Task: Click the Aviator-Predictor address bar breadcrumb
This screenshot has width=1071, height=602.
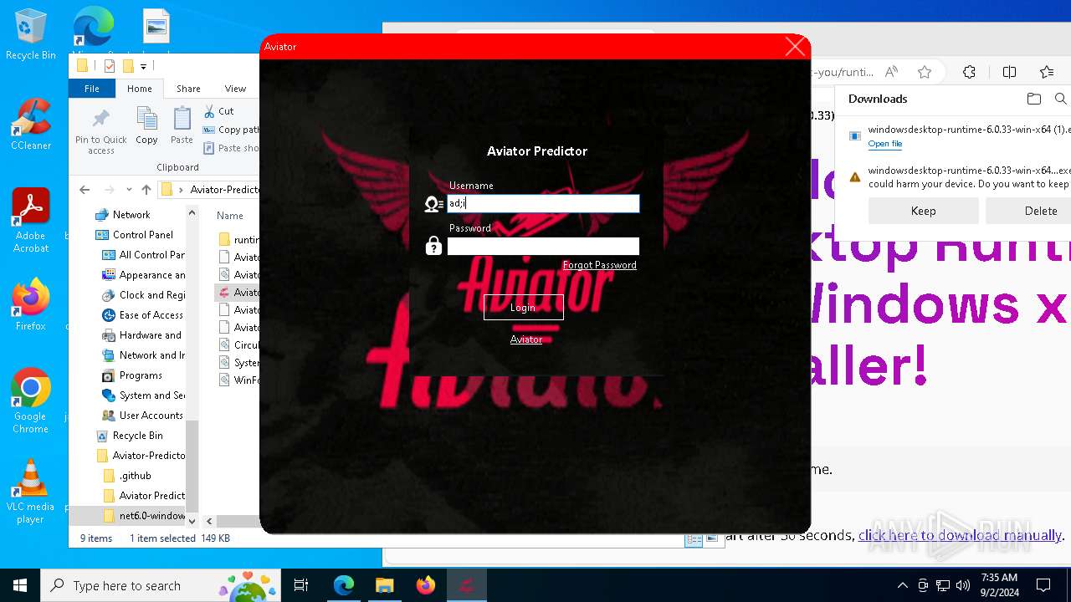Action: [x=224, y=190]
